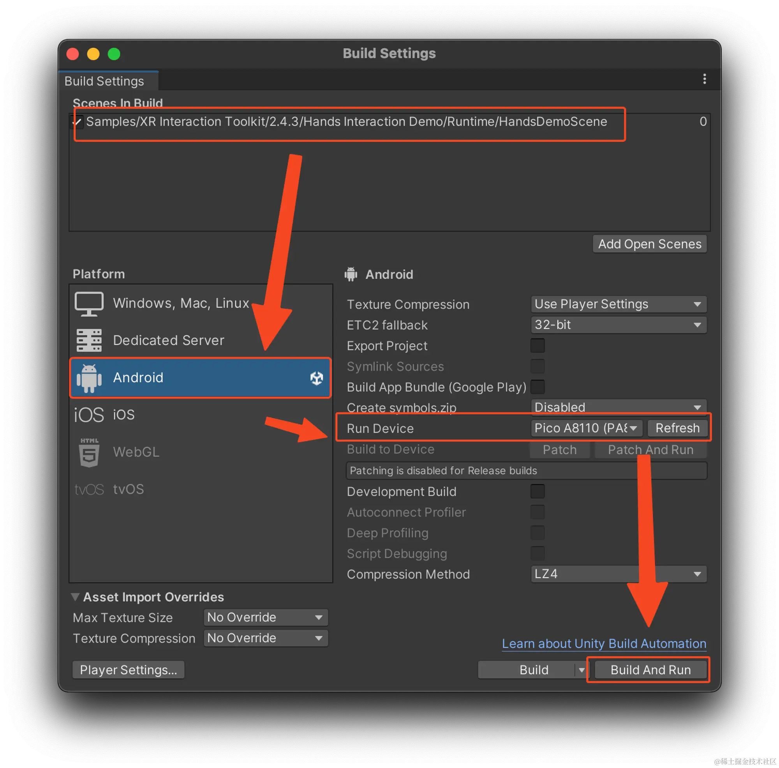Select Dedicated Server platform
779x768 pixels.
click(x=201, y=340)
